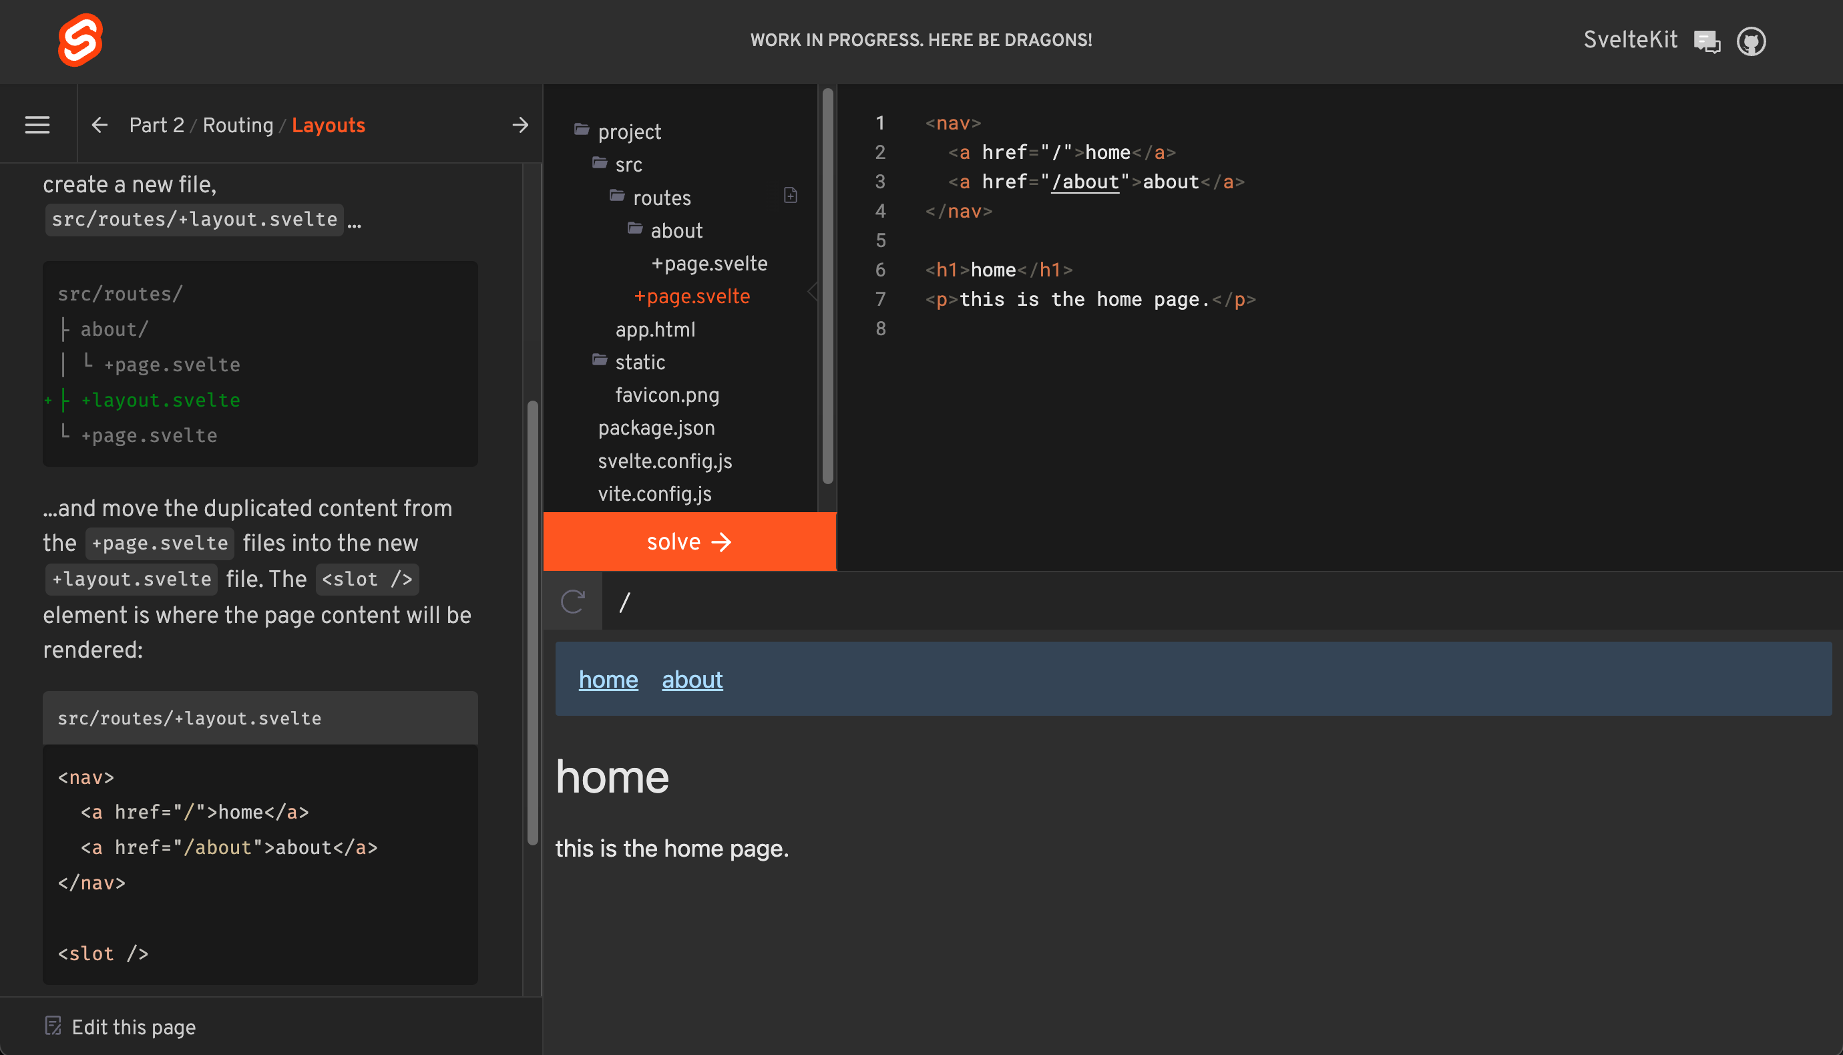Click the about link in preview
Screen dimensions: 1843x1055
coord(692,680)
